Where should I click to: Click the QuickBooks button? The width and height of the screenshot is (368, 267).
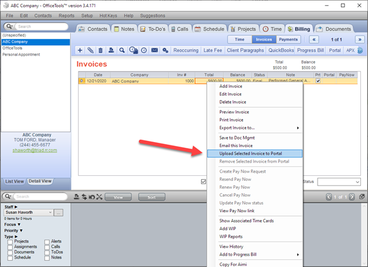(x=281, y=50)
